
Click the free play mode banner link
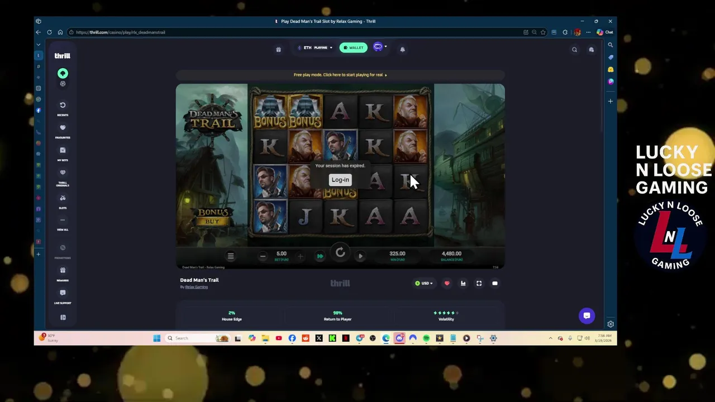(340, 75)
